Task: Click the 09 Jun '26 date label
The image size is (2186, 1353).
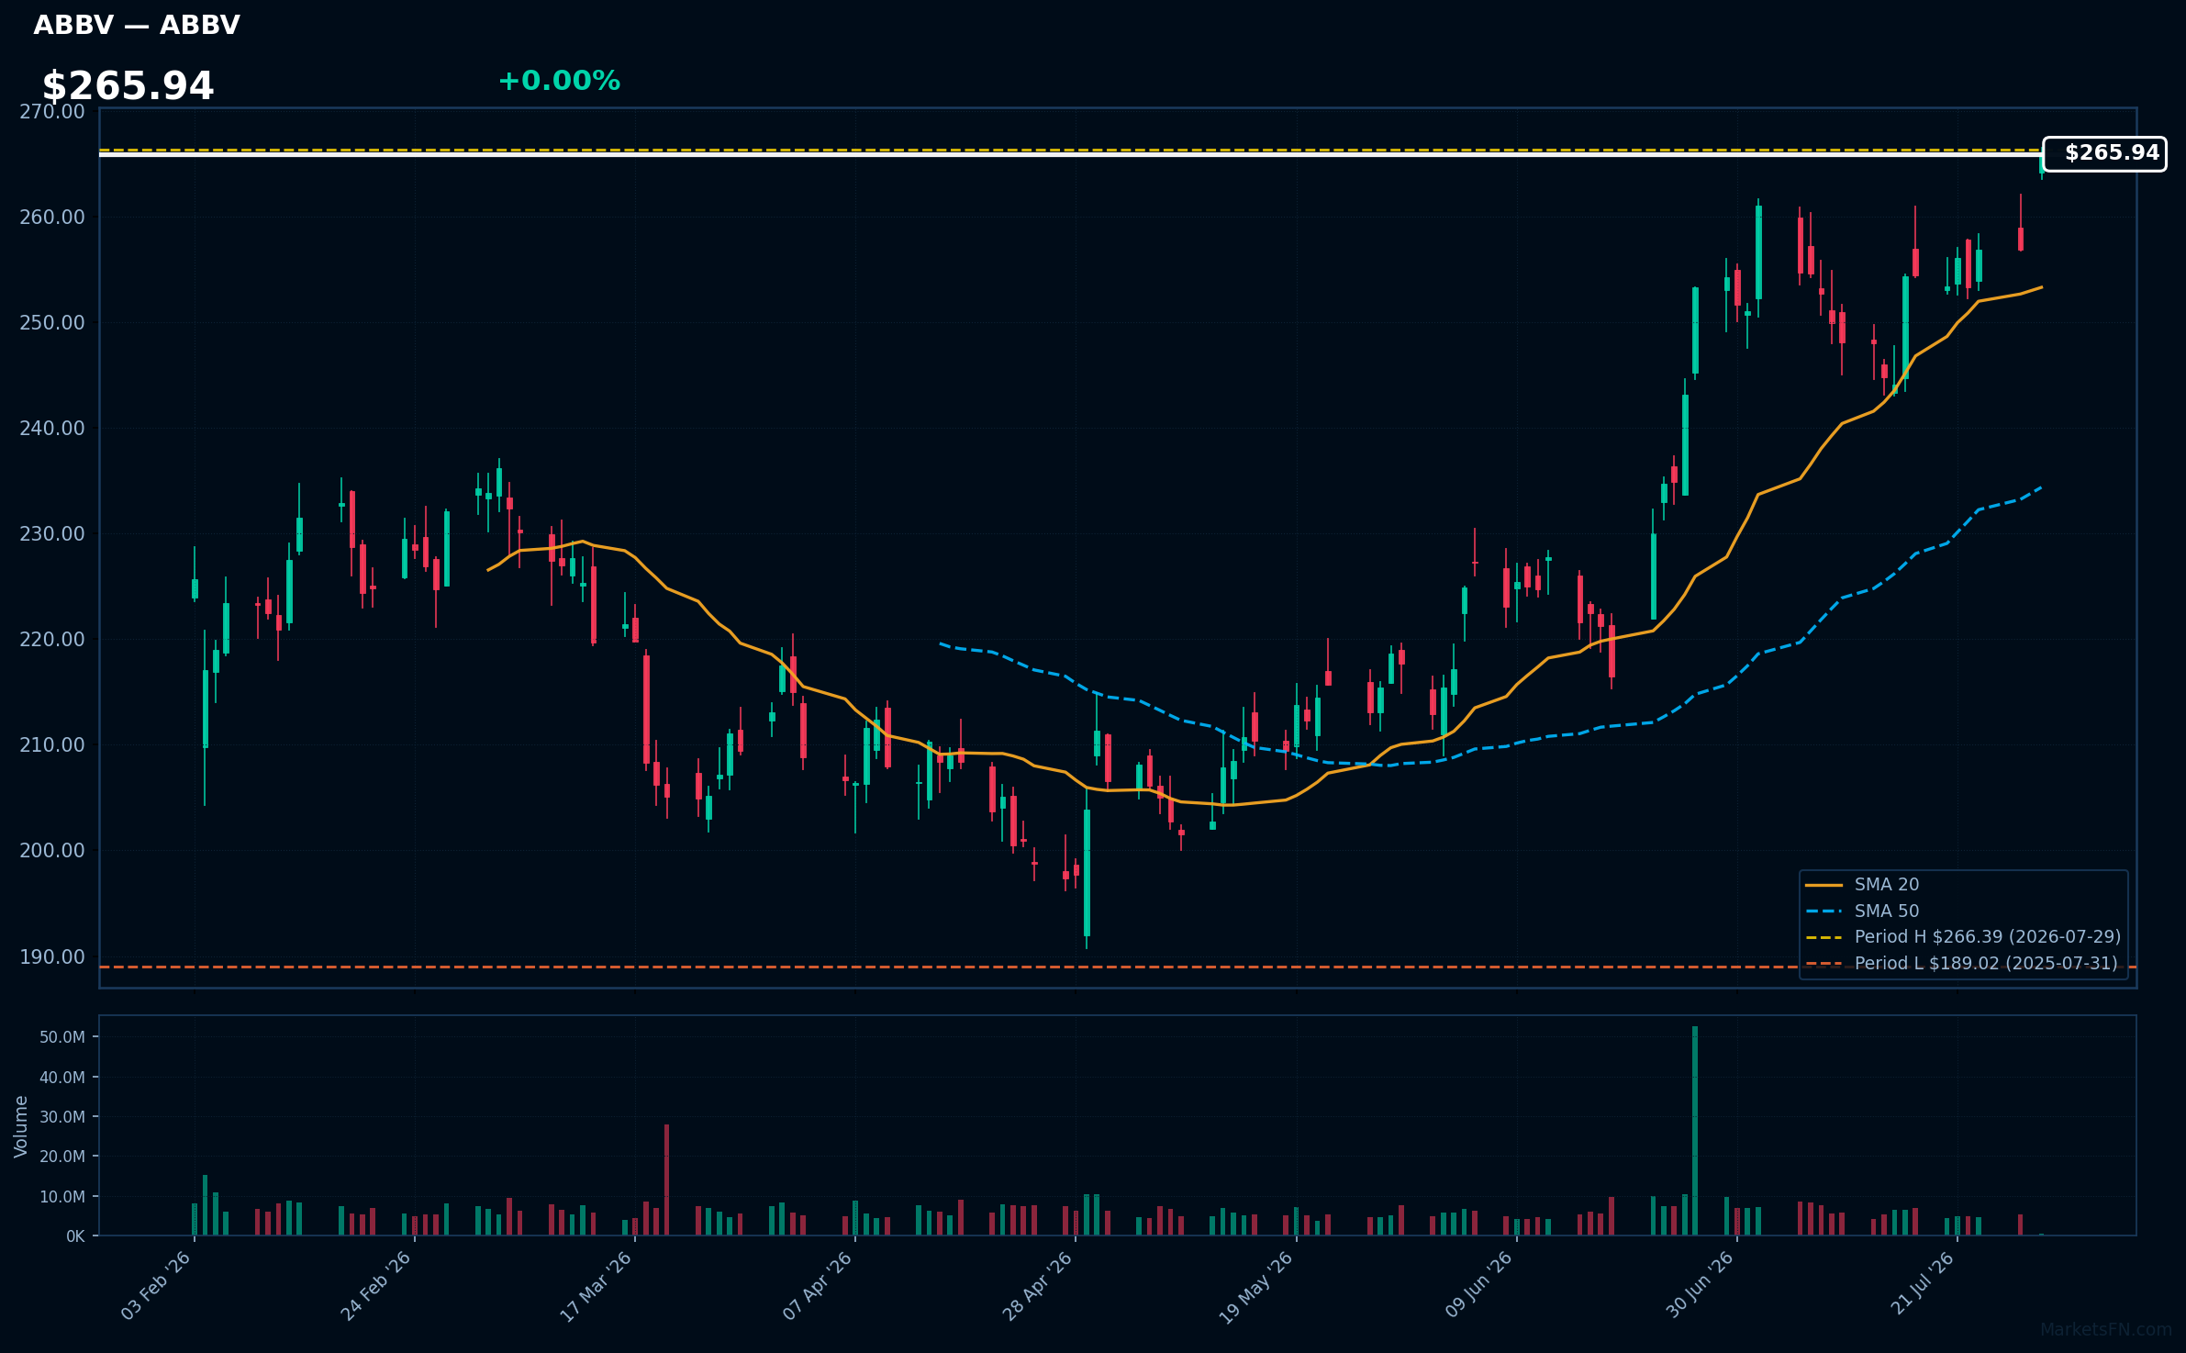Action: 1478,1285
